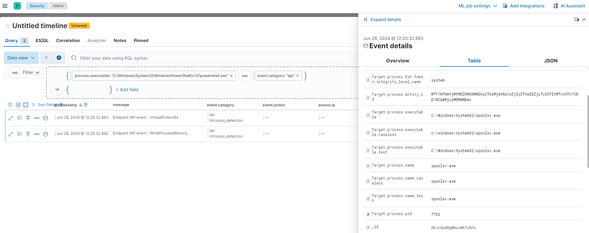Remove the process.executable powershell filter
The image size is (589, 233).
(x=231, y=76)
